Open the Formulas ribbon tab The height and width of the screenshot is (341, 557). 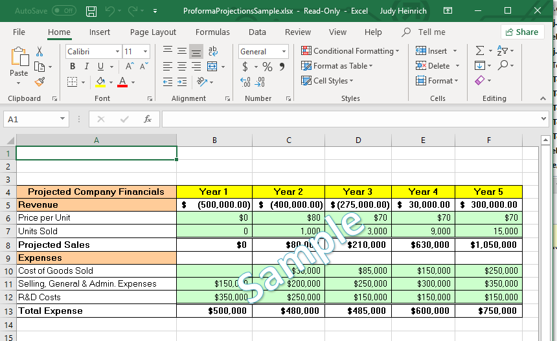pyautogui.click(x=212, y=32)
